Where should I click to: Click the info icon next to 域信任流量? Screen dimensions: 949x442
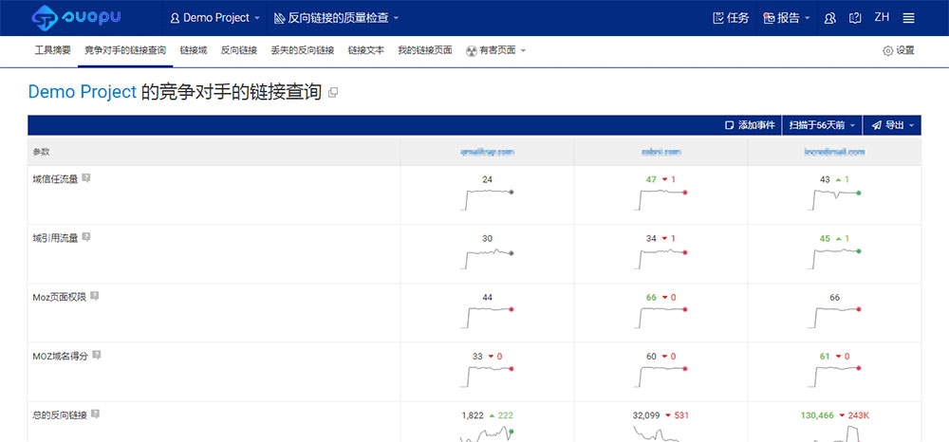[x=86, y=178]
